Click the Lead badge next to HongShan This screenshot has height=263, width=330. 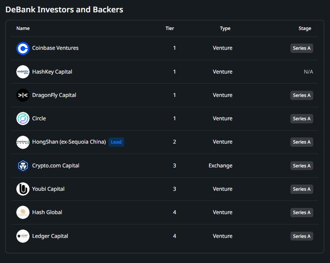click(116, 142)
